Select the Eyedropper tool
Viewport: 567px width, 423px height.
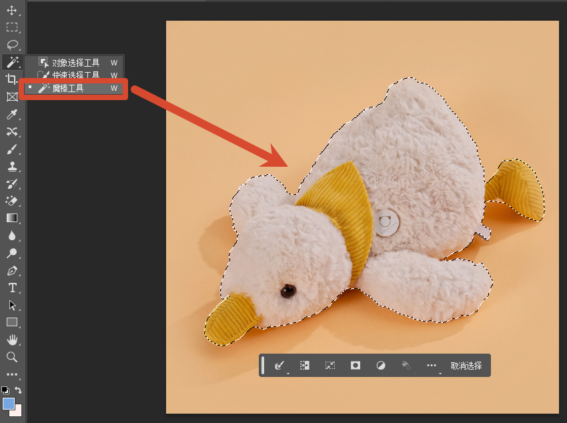(11, 115)
